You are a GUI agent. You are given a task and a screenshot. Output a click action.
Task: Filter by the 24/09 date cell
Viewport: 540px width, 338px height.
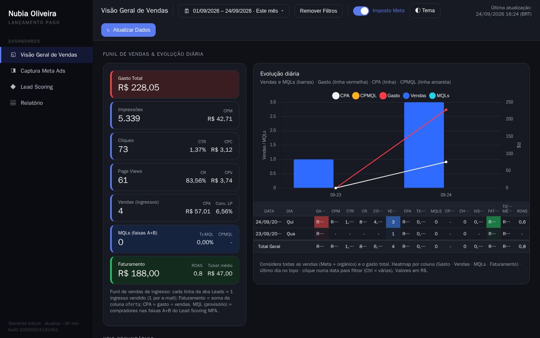click(269, 222)
